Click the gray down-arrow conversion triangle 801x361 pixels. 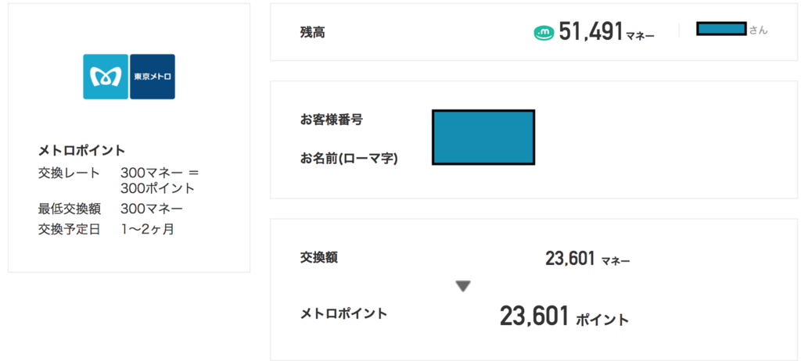[463, 287]
